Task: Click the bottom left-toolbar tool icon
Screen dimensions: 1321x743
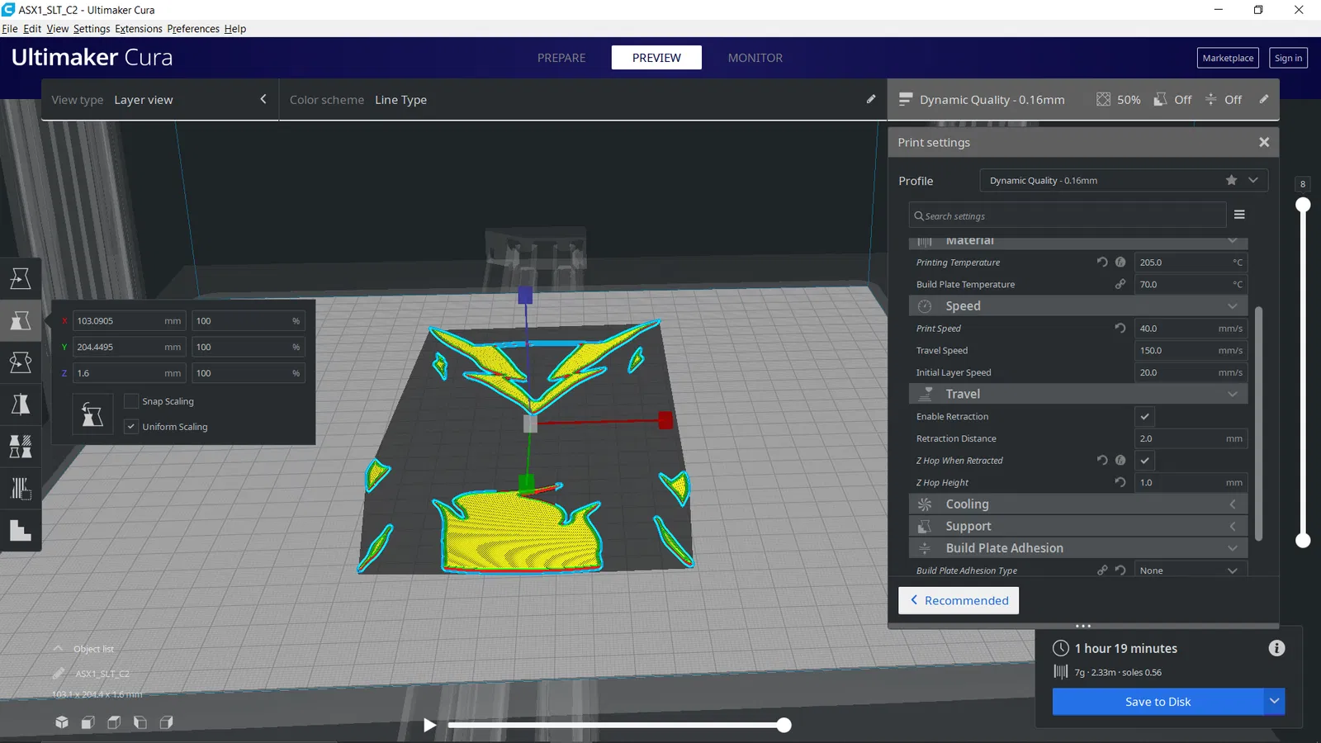Action: (21, 531)
